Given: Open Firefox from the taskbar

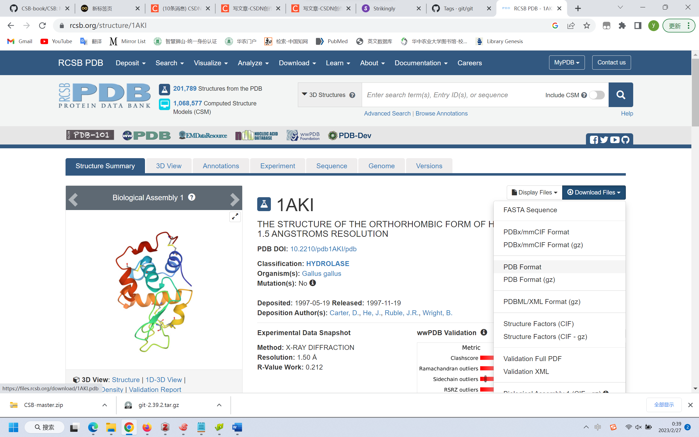Looking at the screenshot, I should [x=147, y=427].
